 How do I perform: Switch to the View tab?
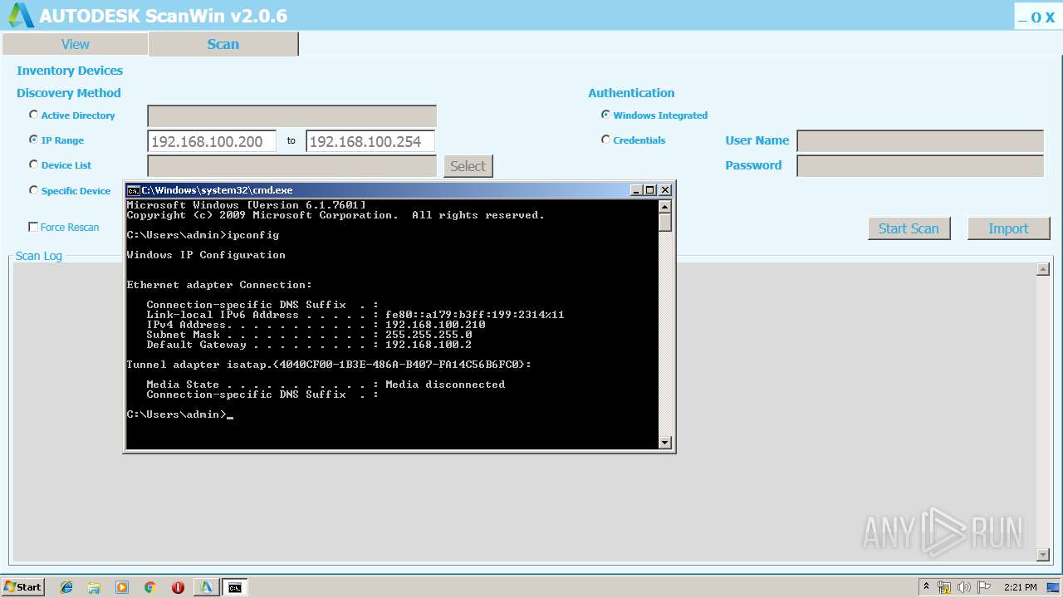coord(75,44)
